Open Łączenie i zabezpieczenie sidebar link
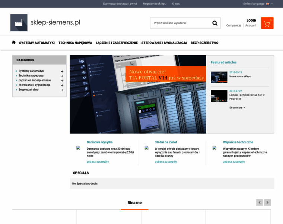The image size is (283, 224). (x=35, y=80)
